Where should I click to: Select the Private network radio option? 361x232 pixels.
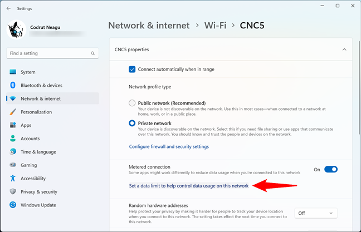coord(132,124)
